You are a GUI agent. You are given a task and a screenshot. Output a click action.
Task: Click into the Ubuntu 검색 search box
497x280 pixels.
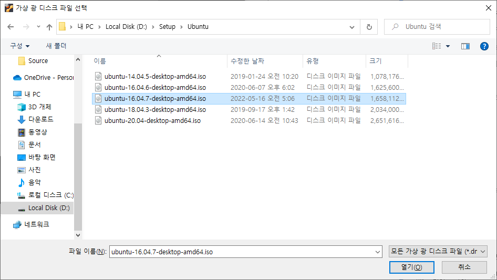click(x=437, y=27)
